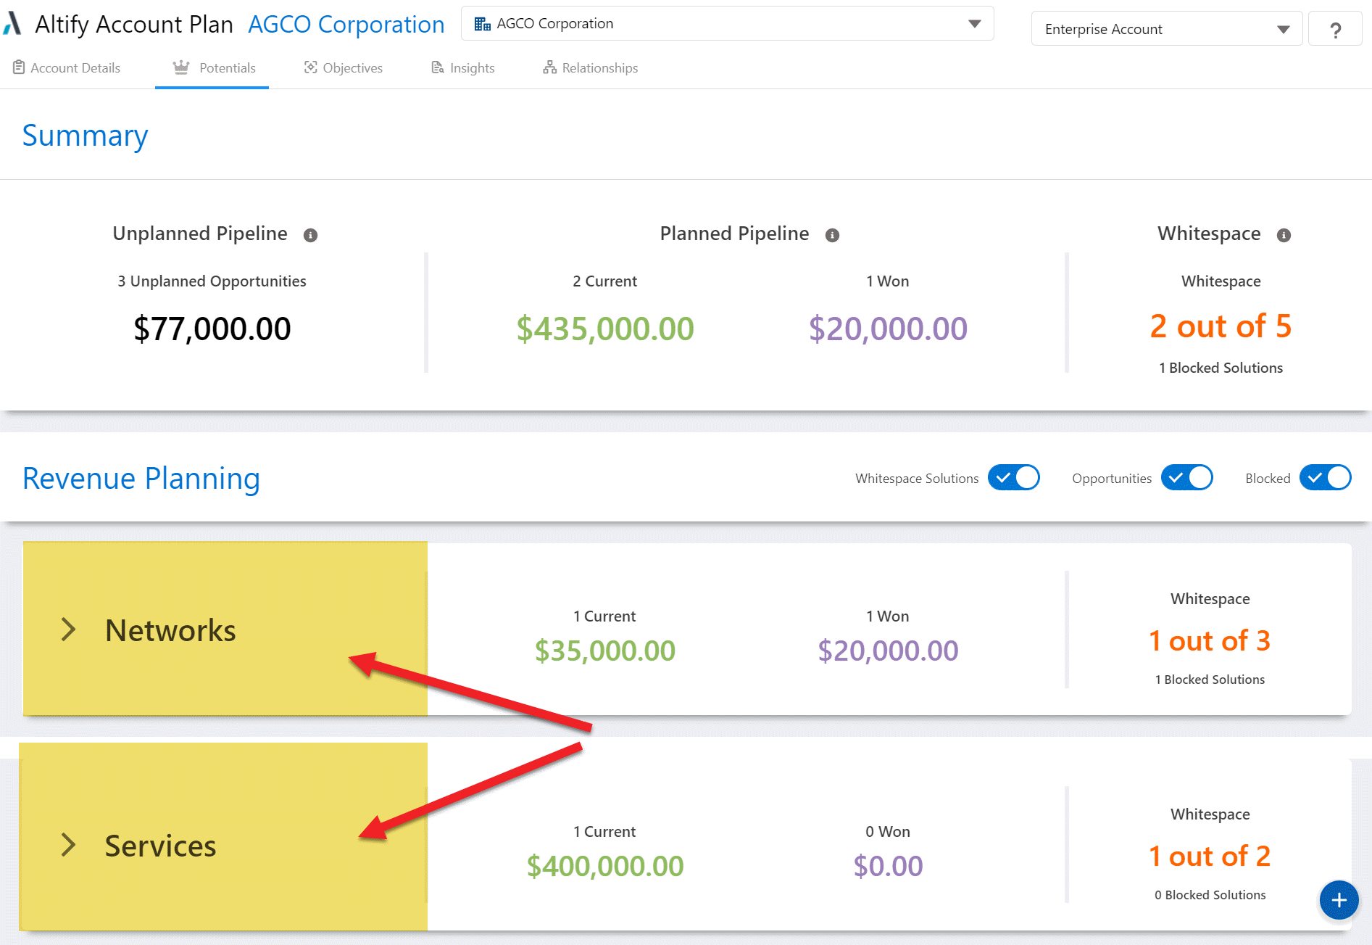1372x945 pixels.
Task: Click the building icon in account selector
Action: pos(482,24)
